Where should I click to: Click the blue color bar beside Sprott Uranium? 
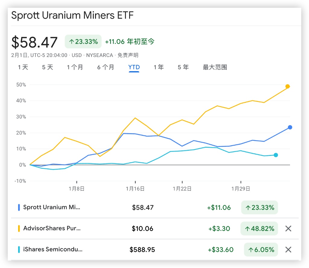(19, 207)
